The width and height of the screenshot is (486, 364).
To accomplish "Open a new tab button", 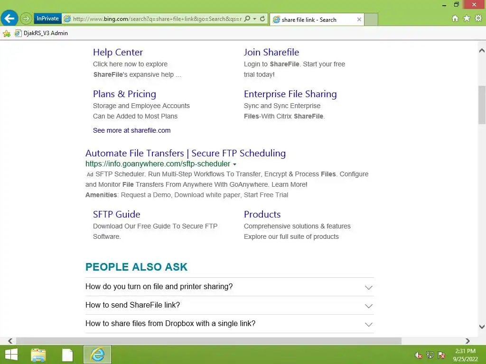I will click(371, 19).
